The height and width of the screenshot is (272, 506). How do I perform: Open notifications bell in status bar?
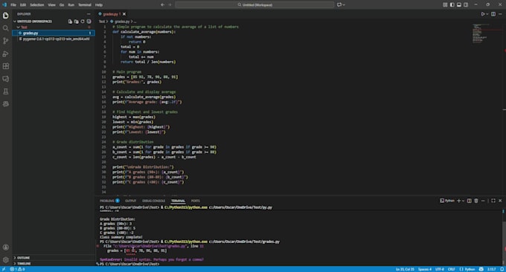(x=502, y=269)
